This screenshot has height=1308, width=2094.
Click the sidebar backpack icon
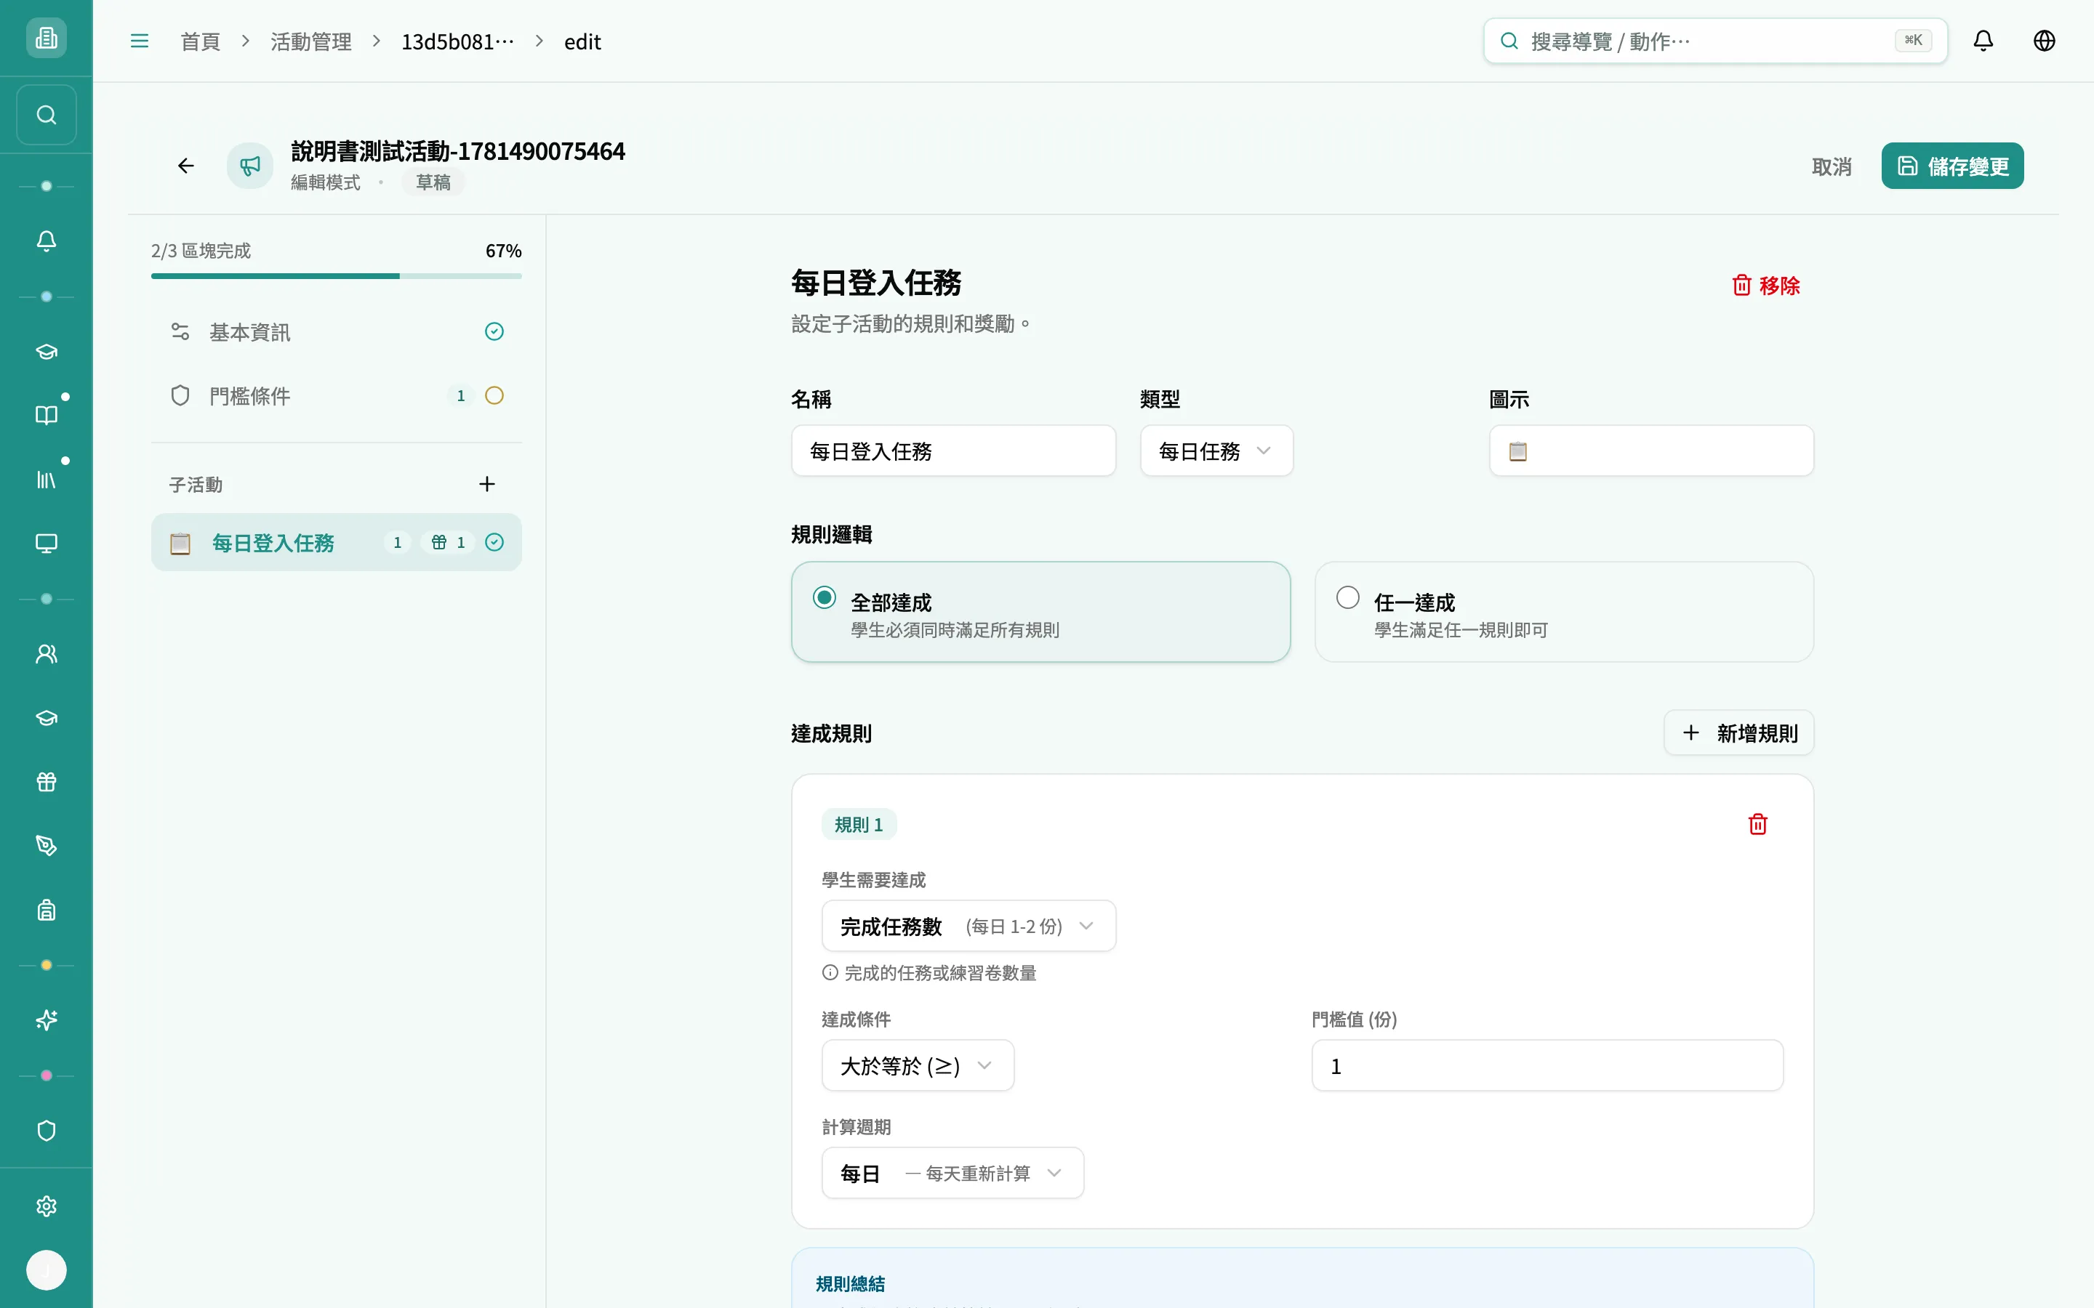pyautogui.click(x=46, y=910)
